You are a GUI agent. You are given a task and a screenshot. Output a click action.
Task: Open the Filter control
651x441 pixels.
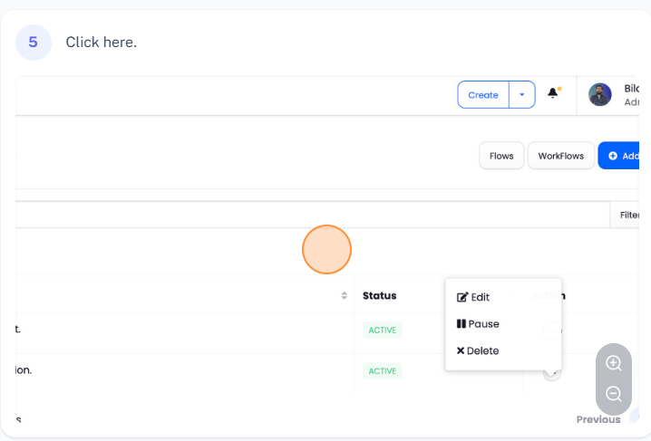[629, 215]
